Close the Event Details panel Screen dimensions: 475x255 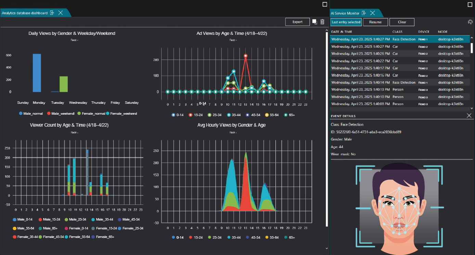click(x=469, y=116)
